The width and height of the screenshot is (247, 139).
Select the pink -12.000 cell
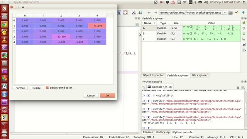61,37
